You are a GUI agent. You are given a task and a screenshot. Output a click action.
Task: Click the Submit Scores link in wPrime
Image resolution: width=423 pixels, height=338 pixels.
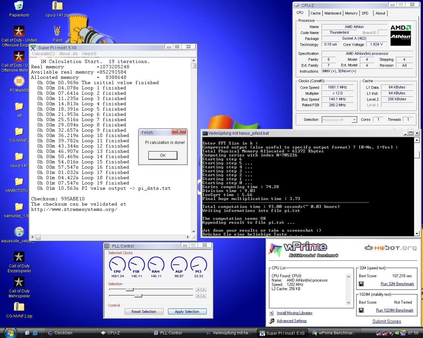(x=387, y=321)
